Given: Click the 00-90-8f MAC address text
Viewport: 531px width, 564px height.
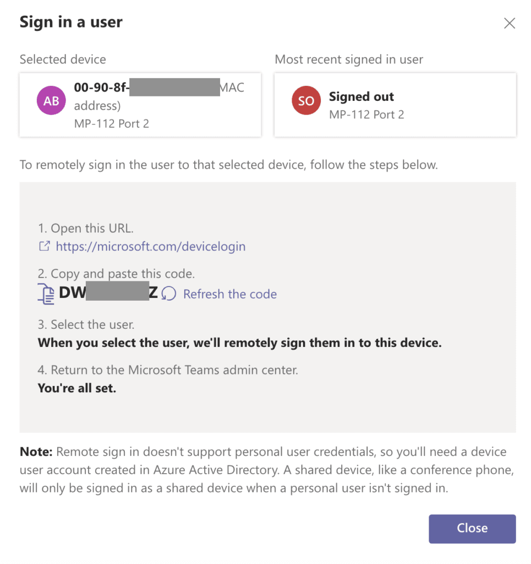Looking at the screenshot, I should 159,96.
